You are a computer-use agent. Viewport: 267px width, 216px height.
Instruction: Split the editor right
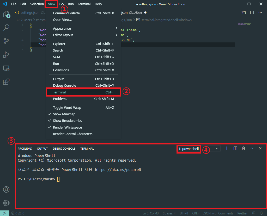[252, 12]
